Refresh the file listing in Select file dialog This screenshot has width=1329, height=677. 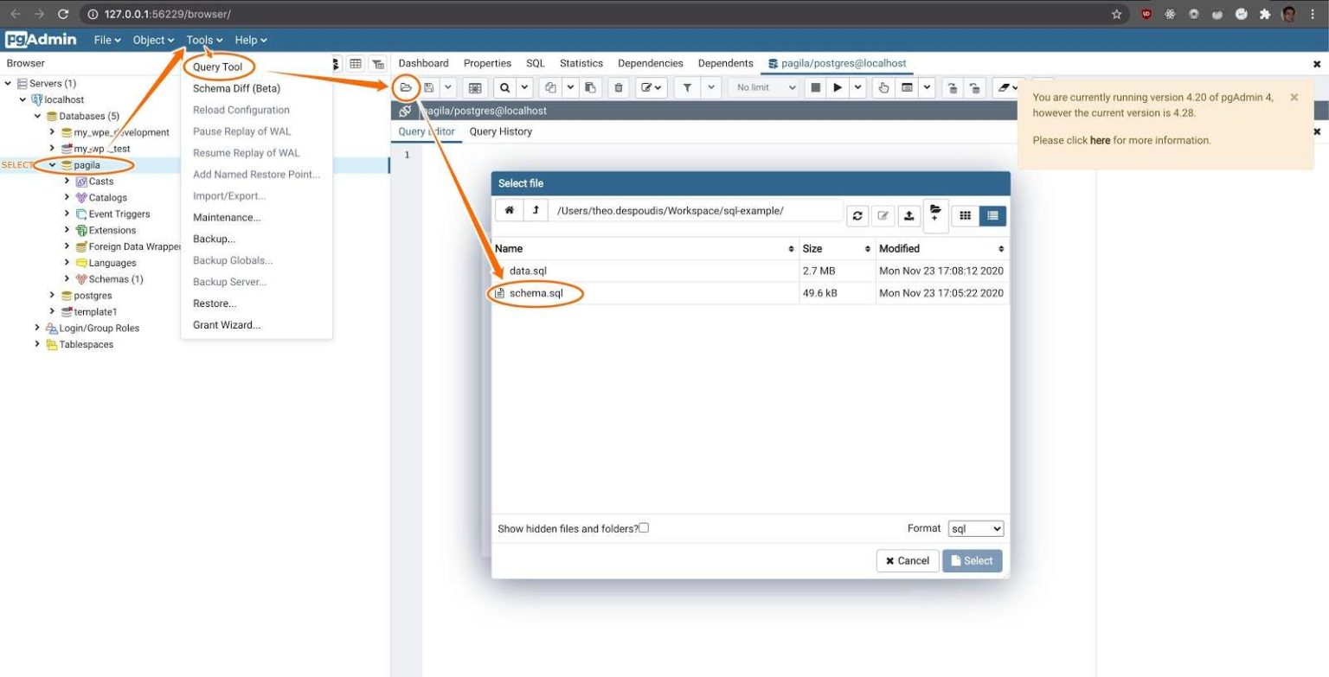click(x=857, y=215)
